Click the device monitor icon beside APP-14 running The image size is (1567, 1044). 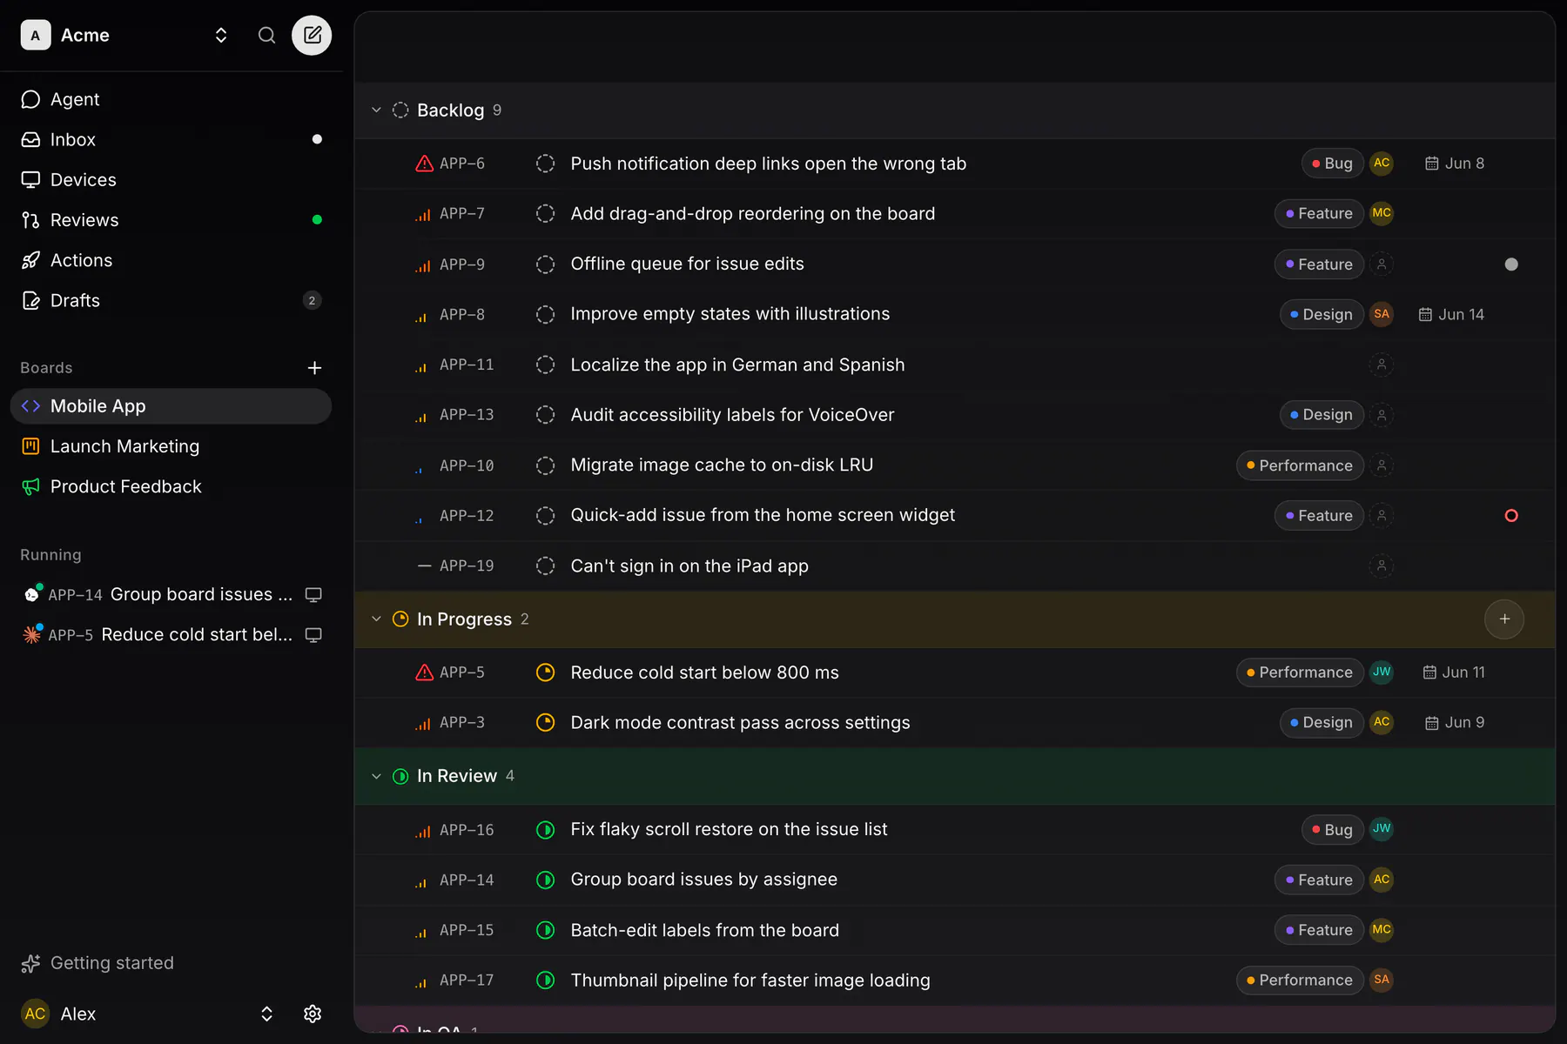pyautogui.click(x=313, y=595)
